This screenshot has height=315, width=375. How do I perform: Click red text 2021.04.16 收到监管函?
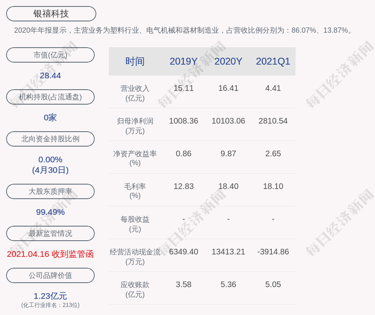(50, 254)
